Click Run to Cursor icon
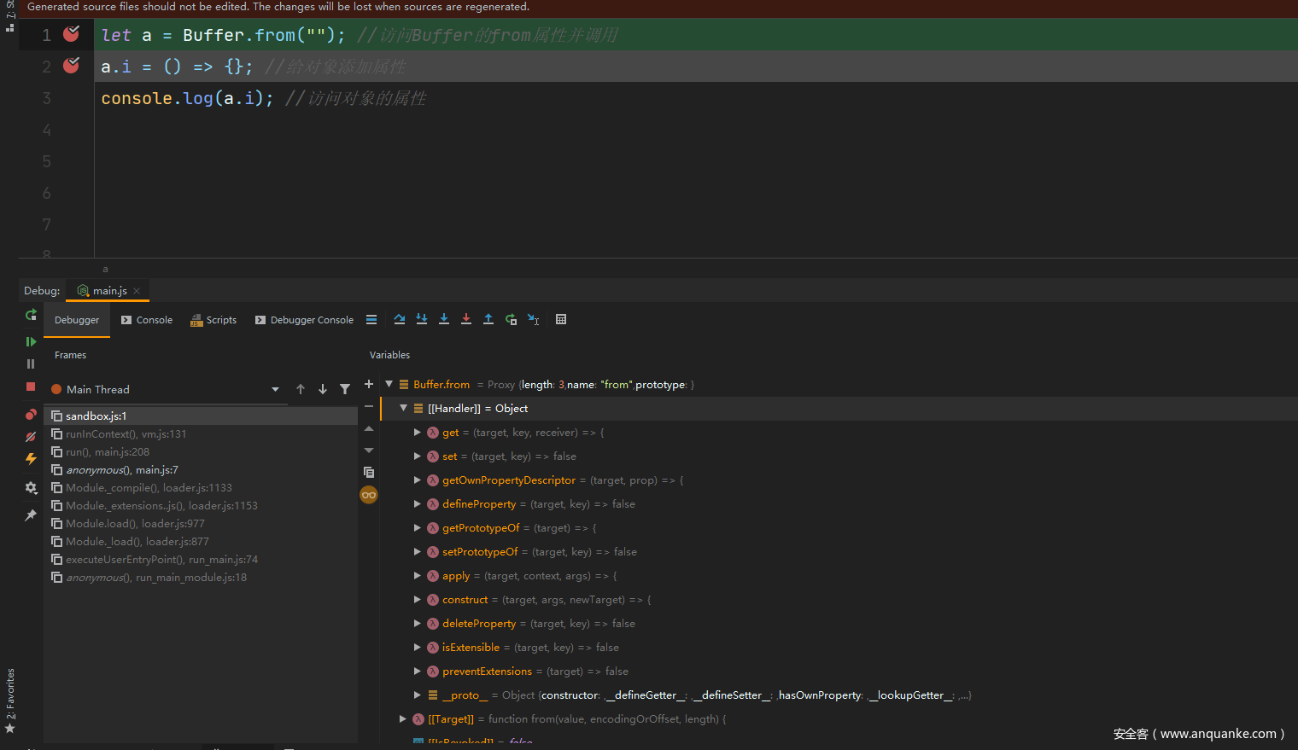 tap(533, 319)
